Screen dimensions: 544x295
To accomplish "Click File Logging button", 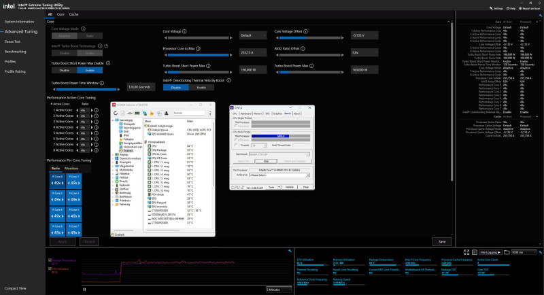I will pos(491,252).
